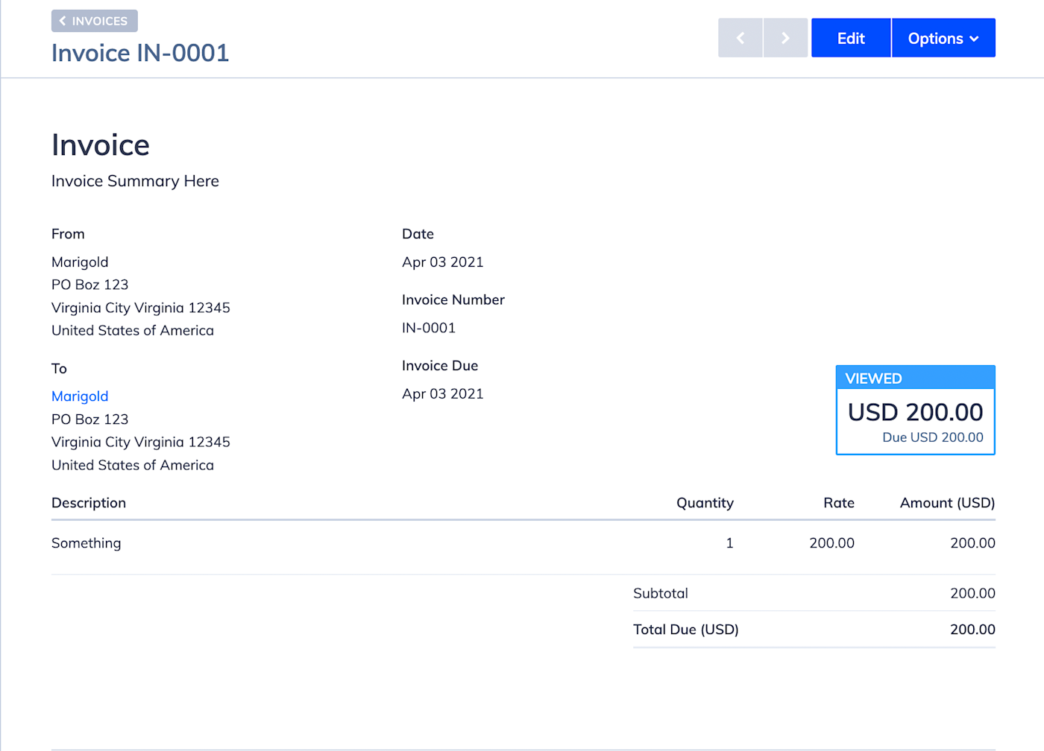Click the Quantity column header

point(705,503)
